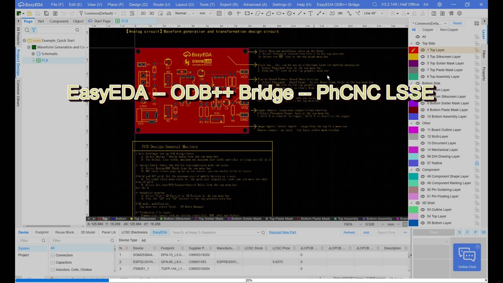Select the Text placement tool
503x283 pixels.
[x=310, y=13]
